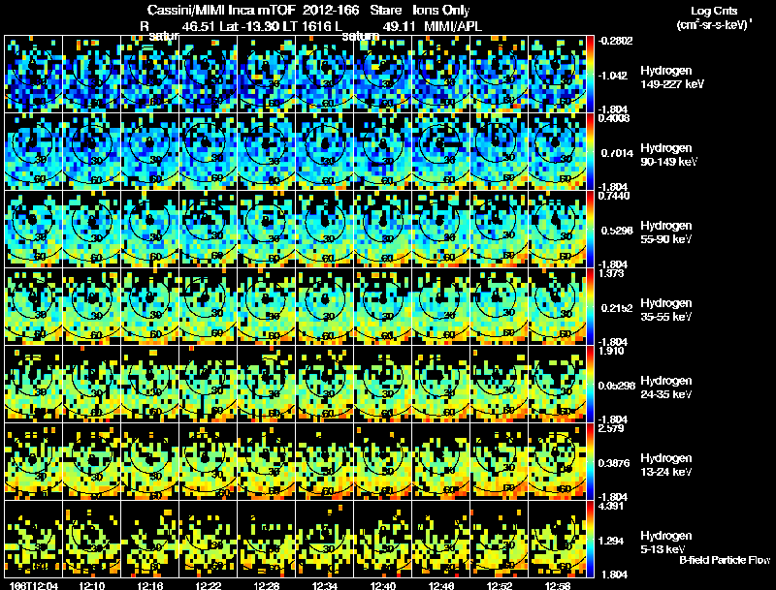
Task: Select the 5-13 keV image at 12:04
Action: coord(34,539)
